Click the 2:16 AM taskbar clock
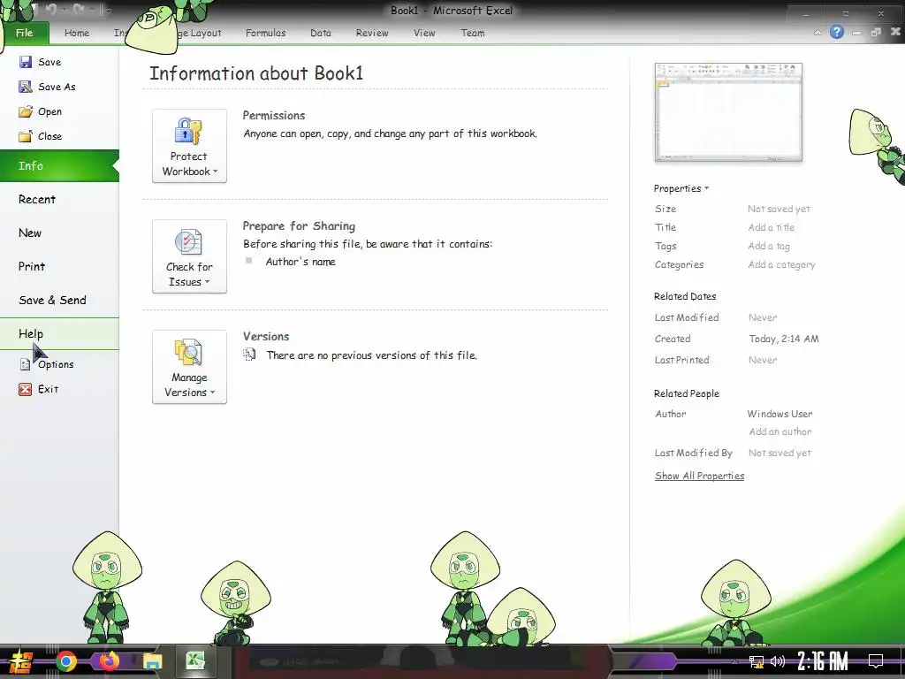Viewport: 905px width, 679px height. pos(823,661)
